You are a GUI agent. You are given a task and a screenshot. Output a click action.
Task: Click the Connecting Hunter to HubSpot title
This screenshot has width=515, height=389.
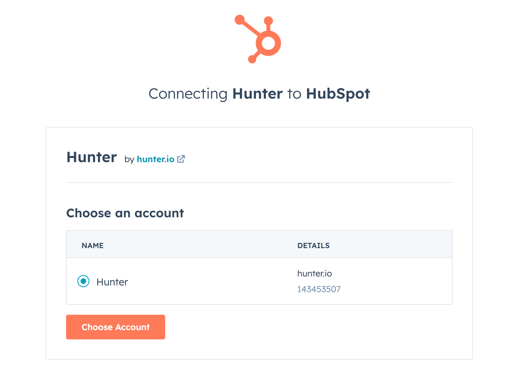pyautogui.click(x=259, y=93)
